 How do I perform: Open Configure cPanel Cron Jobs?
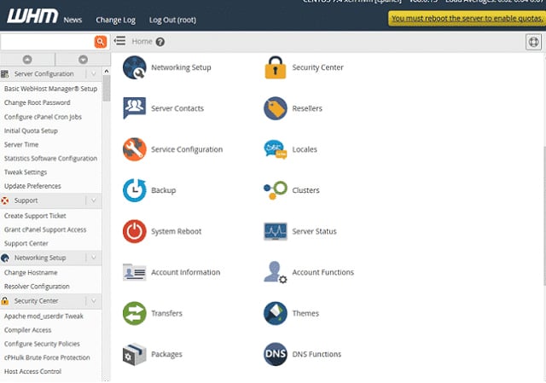(x=43, y=117)
